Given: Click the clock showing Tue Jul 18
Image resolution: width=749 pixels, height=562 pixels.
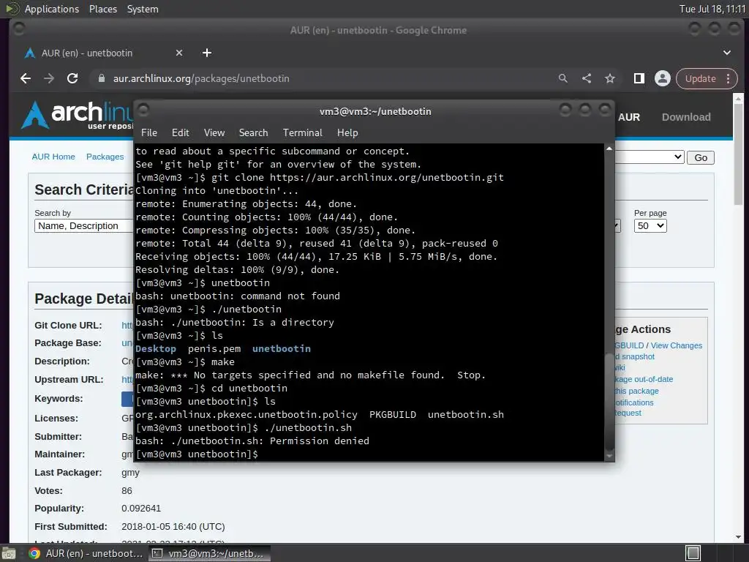Looking at the screenshot, I should click(712, 9).
